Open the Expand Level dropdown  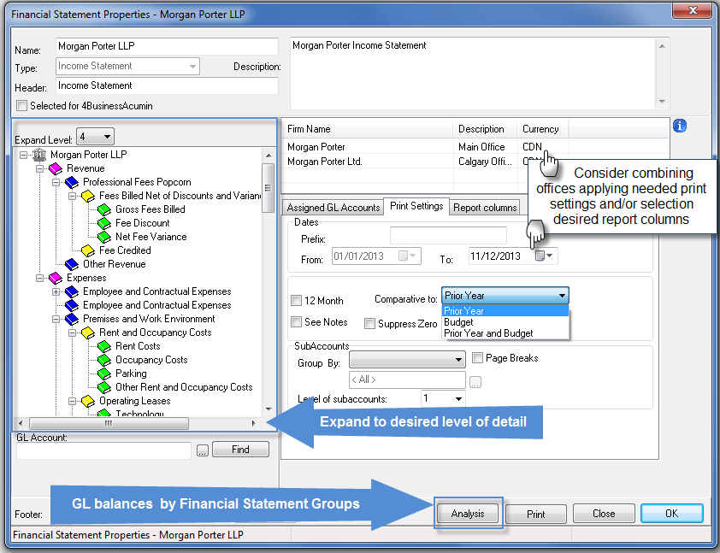point(95,136)
